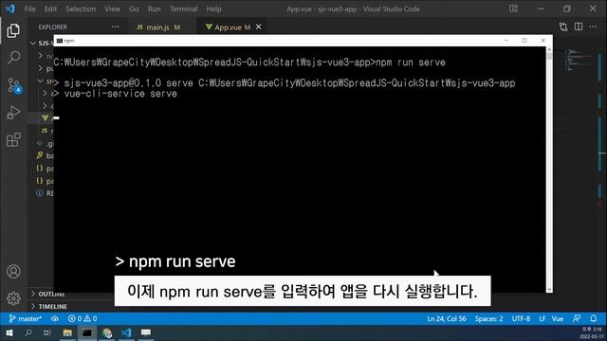This screenshot has width=607, height=341.
Task: Open the Windows Start menu
Action: point(9,332)
